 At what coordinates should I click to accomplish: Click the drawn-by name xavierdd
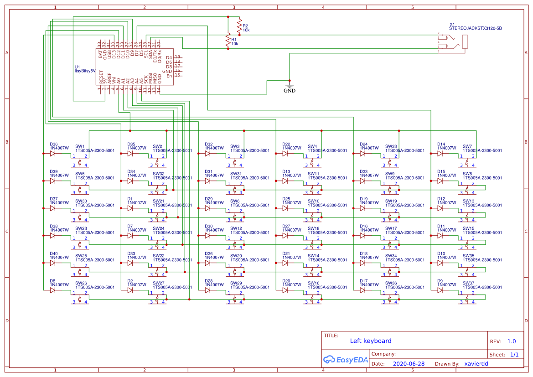coord(476,363)
